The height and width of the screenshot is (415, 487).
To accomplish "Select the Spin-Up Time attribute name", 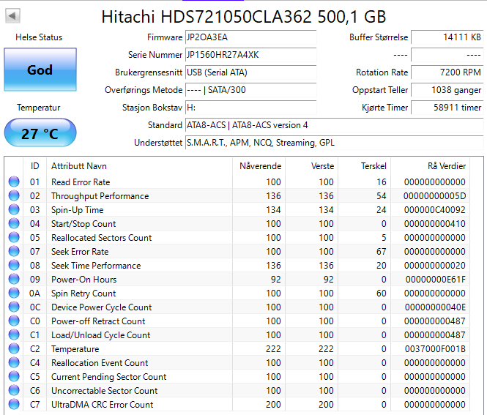I will coord(78,210).
